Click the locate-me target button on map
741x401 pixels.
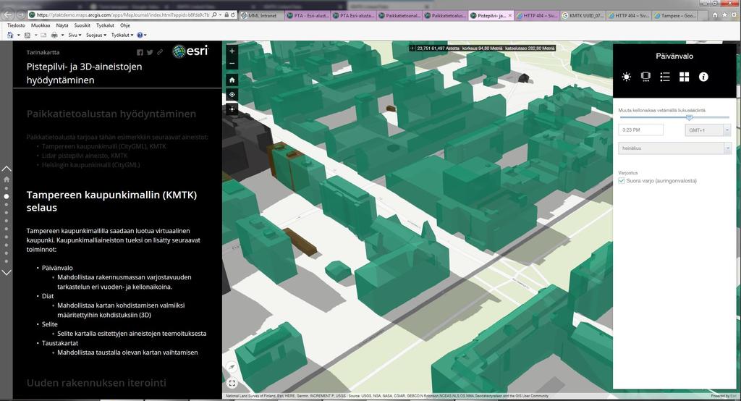232,95
